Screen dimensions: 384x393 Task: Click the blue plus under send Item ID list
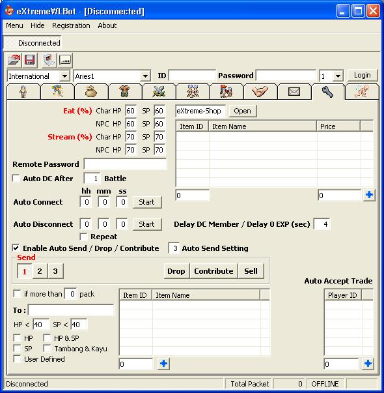pos(163,364)
